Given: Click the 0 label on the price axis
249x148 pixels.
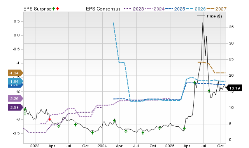Looking at the screenshot, I should click(x=230, y=140).
